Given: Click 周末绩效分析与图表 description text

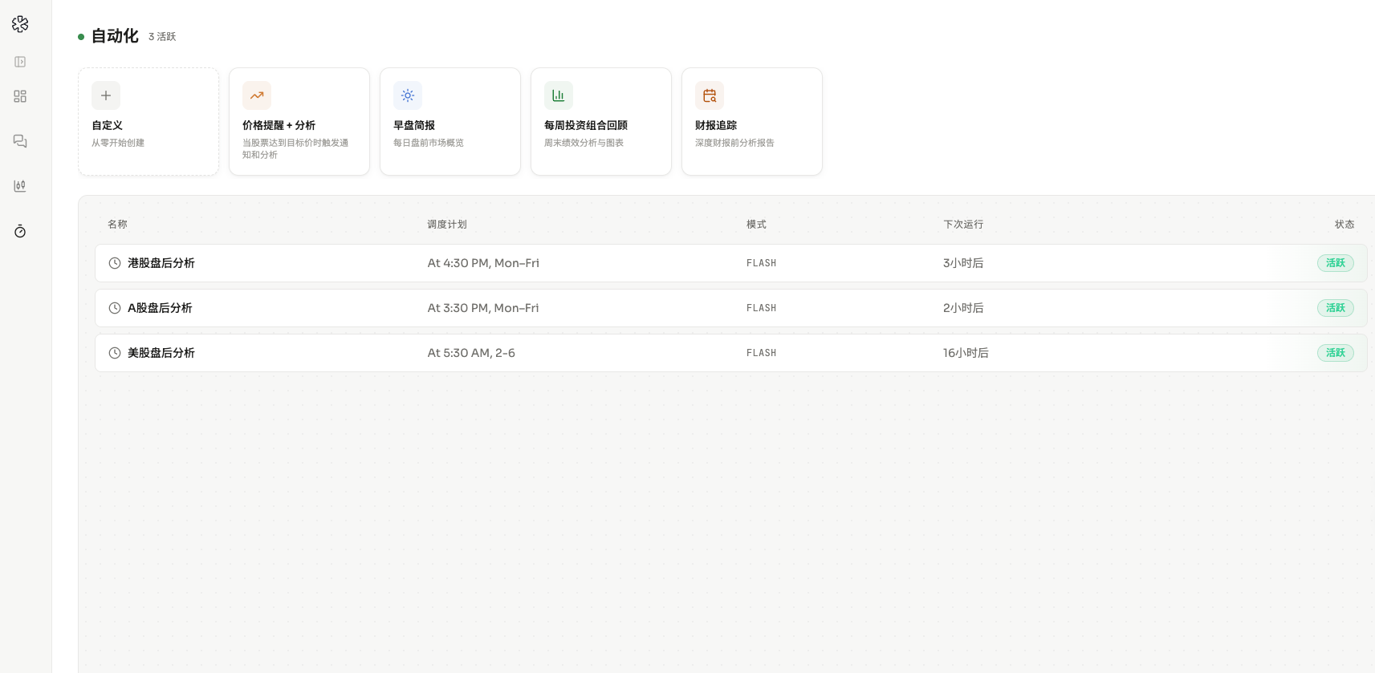Looking at the screenshot, I should (x=584, y=143).
